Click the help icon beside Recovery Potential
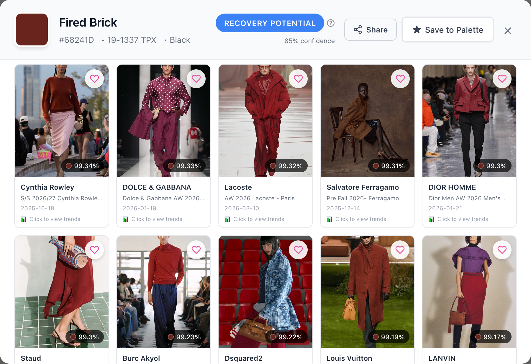This screenshot has width=531, height=364. pyautogui.click(x=331, y=23)
